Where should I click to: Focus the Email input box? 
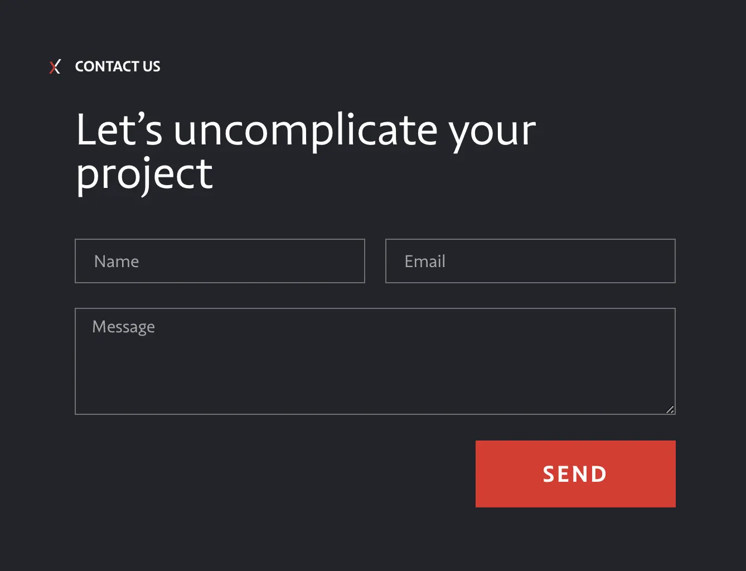click(x=530, y=261)
